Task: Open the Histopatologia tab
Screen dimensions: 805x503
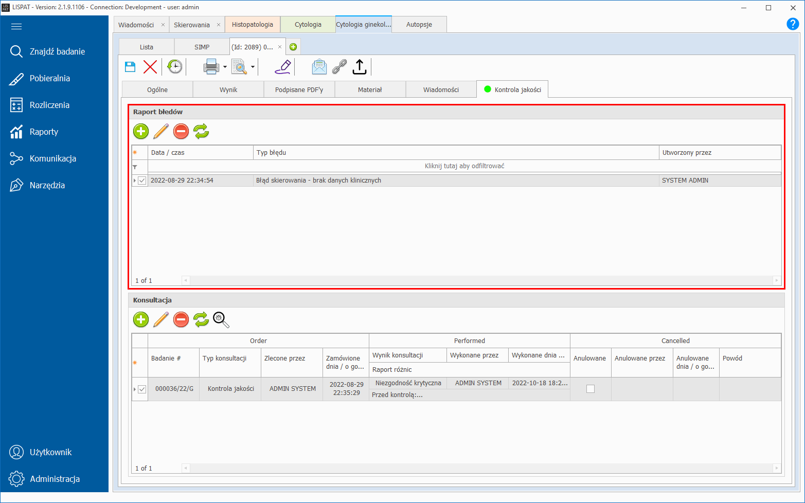Action: pyautogui.click(x=252, y=25)
